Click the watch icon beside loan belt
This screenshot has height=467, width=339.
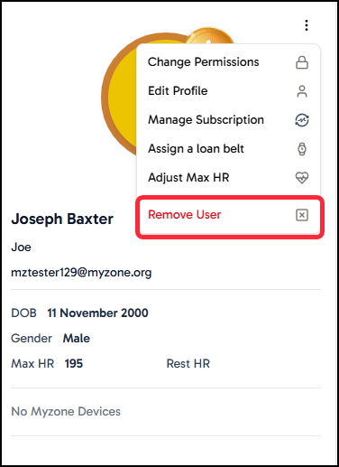tap(302, 149)
